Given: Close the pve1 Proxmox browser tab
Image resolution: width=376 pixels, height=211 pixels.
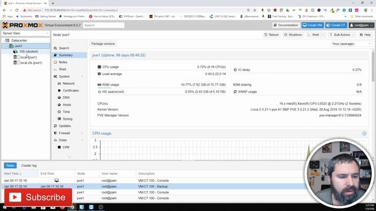Looking at the screenshot, I should pyautogui.click(x=45, y=4).
